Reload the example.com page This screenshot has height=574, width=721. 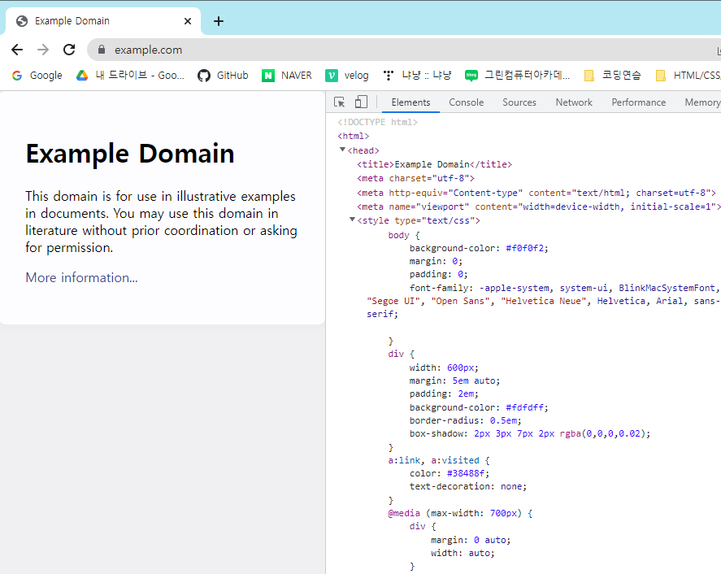tap(69, 50)
